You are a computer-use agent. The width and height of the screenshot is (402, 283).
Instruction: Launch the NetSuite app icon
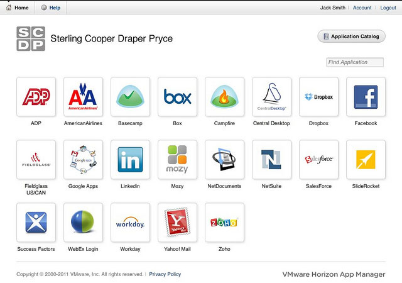pyautogui.click(x=271, y=160)
